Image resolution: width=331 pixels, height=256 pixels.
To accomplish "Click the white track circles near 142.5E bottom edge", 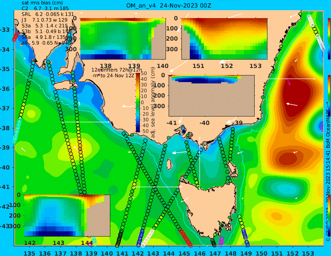I will click(147, 238).
